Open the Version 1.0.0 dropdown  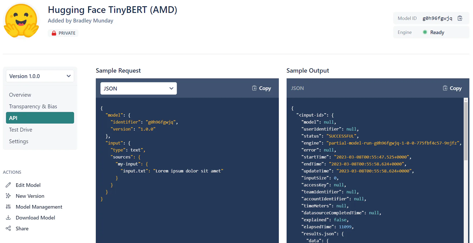click(40, 76)
